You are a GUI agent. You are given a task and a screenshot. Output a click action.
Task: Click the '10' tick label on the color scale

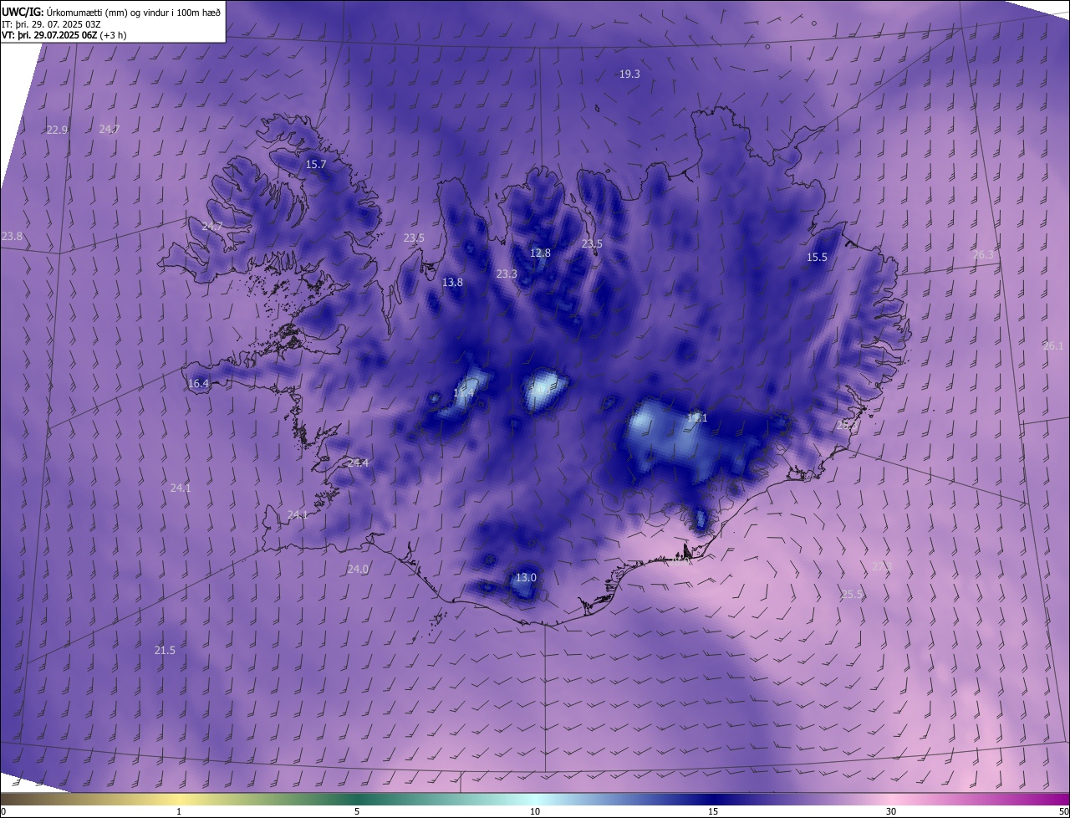(535, 811)
